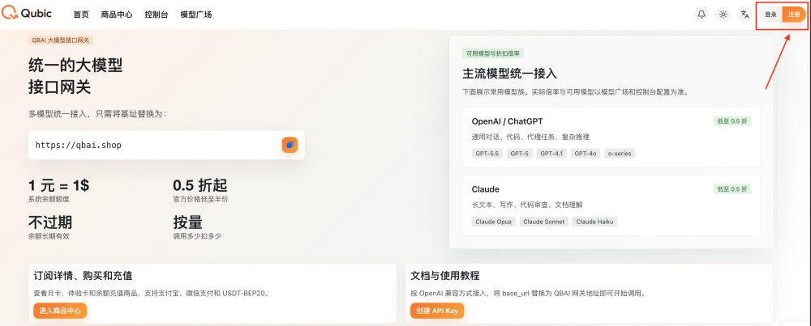
Task: Select the Claude Haiku tag
Action: tap(594, 222)
